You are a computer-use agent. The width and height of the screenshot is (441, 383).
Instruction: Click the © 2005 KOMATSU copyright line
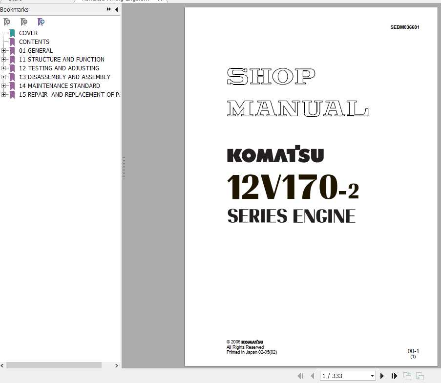245,342
